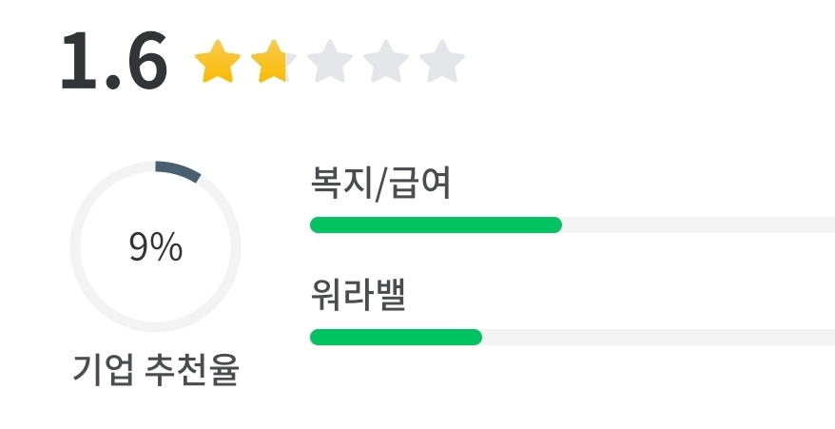835x429 pixels.
Task: Click gray unfilled track of 복지/급여 bar
Action: tap(697, 225)
